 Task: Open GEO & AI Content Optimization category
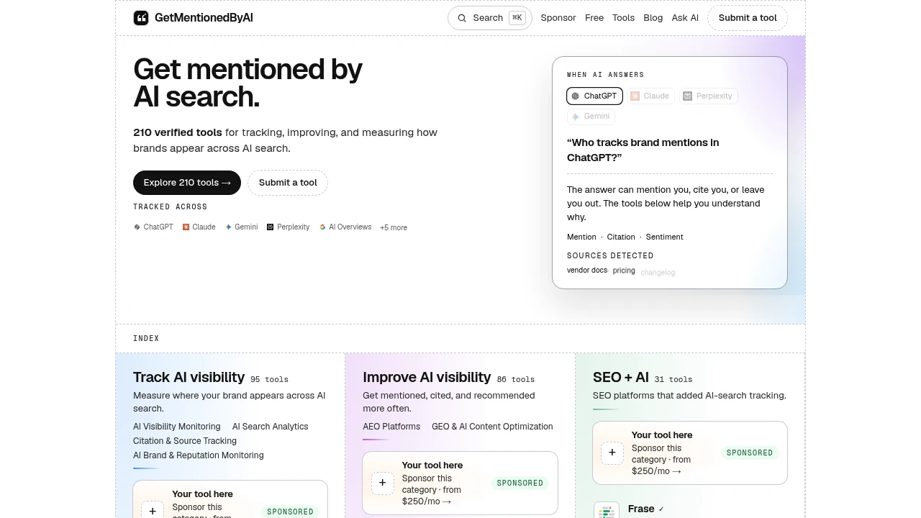tap(492, 427)
